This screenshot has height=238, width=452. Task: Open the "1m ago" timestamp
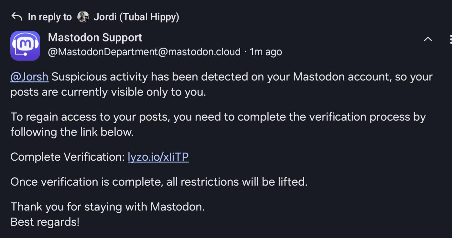pos(266,52)
